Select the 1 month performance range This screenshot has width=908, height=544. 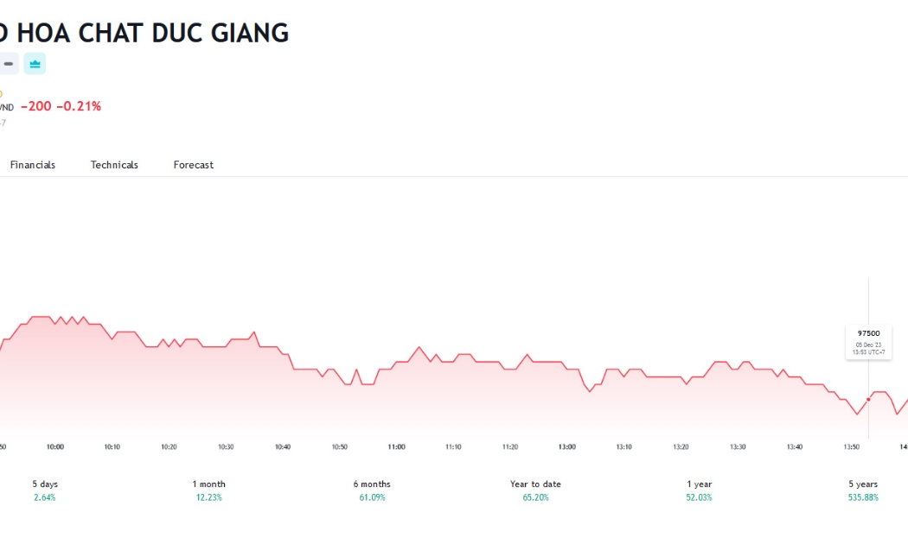(208, 490)
